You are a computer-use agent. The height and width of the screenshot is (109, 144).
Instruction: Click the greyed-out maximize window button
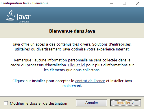(x=124, y=3)
